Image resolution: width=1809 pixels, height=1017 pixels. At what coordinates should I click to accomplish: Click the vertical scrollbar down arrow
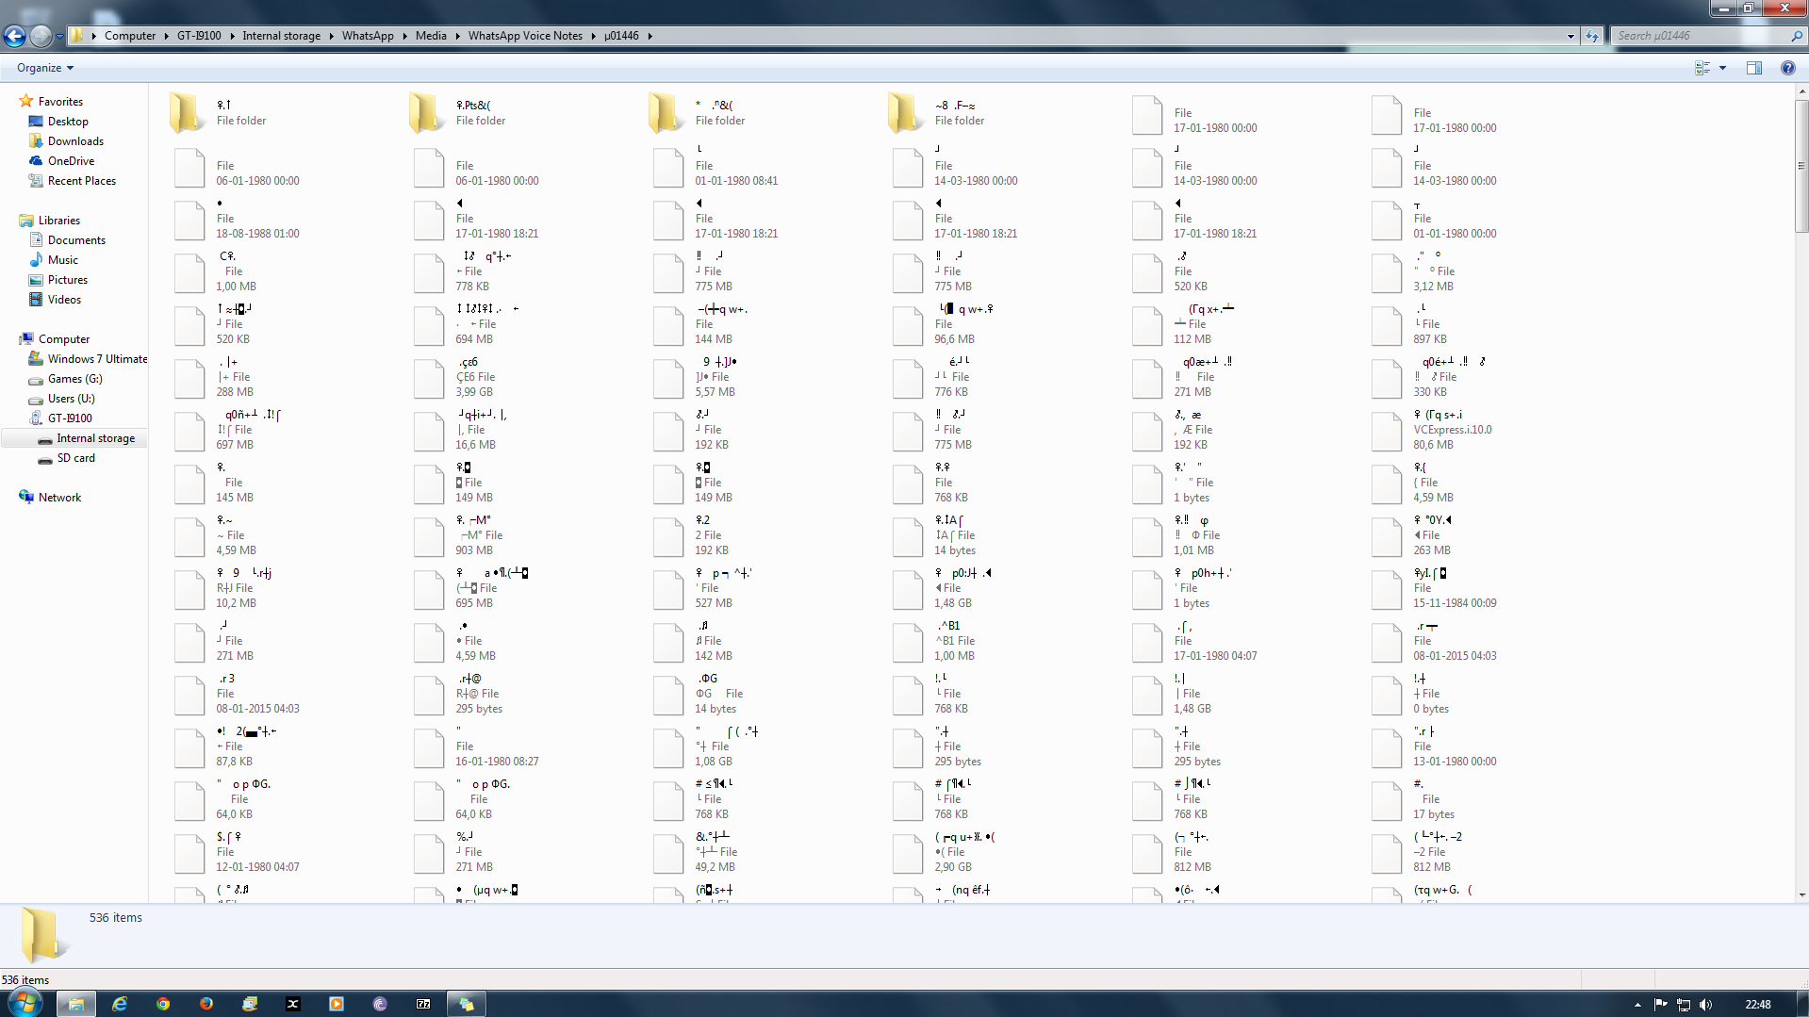pyautogui.click(x=1801, y=895)
